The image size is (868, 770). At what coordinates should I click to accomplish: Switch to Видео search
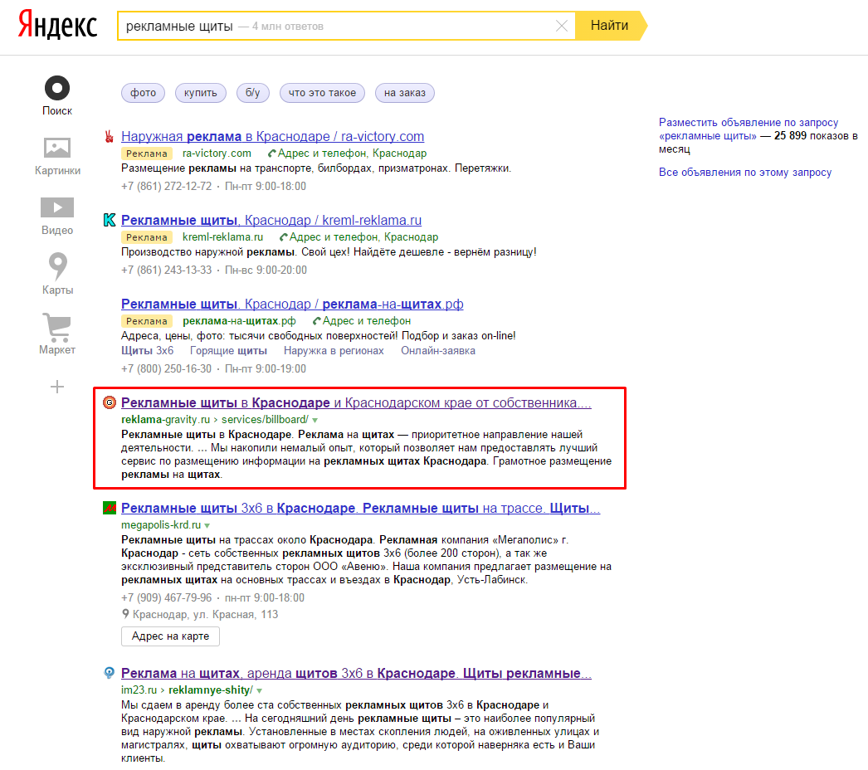click(57, 216)
